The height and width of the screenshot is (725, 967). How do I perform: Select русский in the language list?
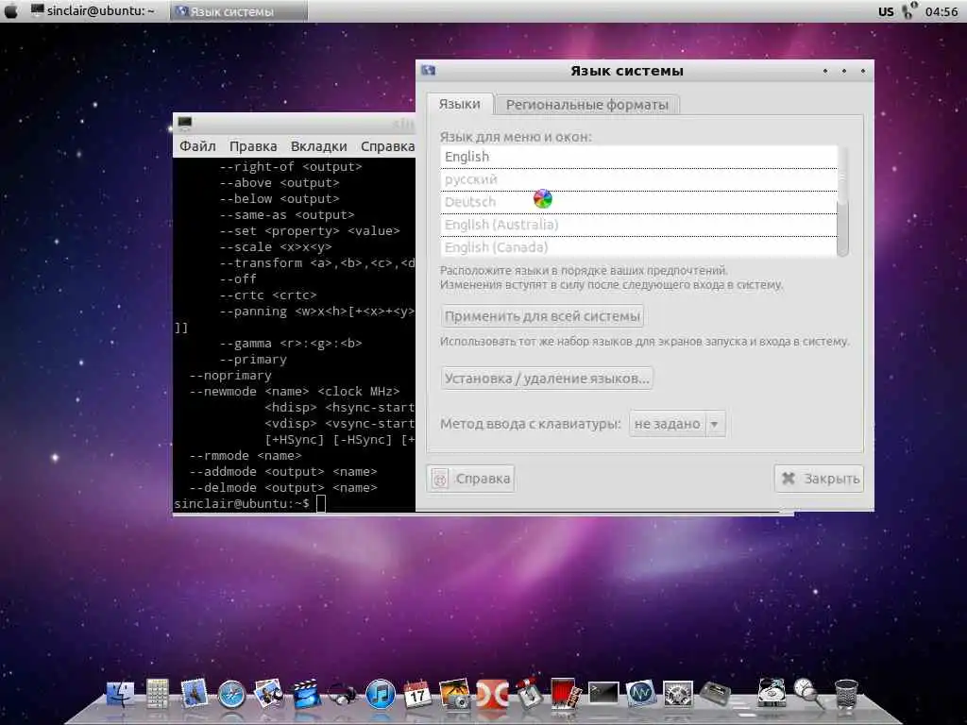639,179
